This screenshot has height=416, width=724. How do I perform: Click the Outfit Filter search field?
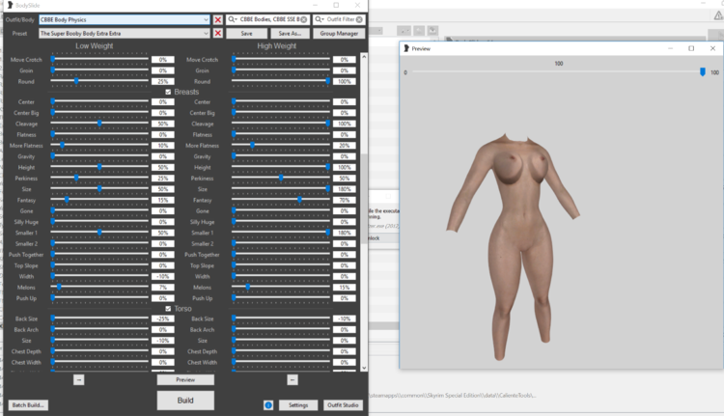point(339,19)
